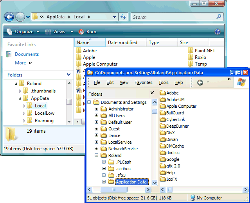Open the Tools menu
Viewport: 250px width, 203px height.
164,82
